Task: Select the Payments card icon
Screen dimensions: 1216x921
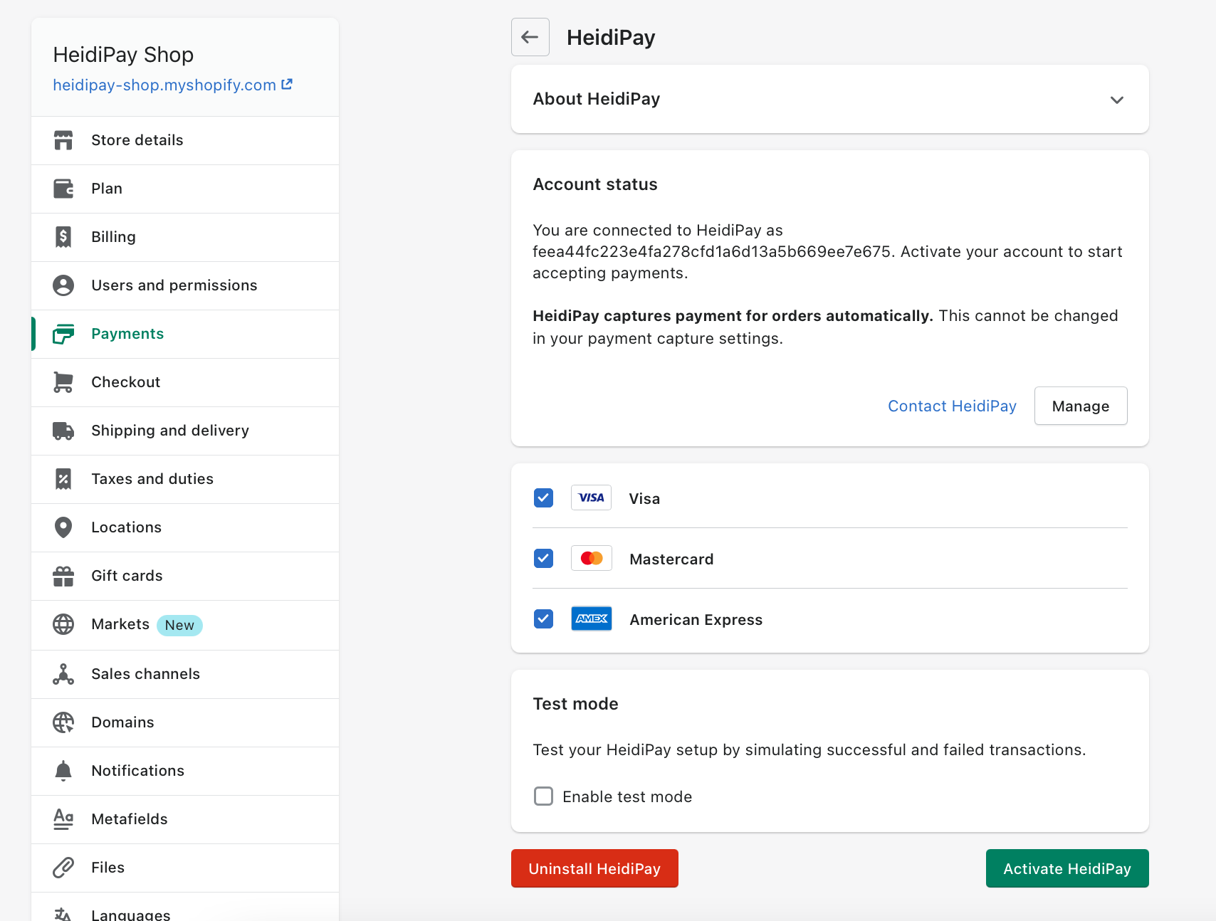Action: click(63, 334)
